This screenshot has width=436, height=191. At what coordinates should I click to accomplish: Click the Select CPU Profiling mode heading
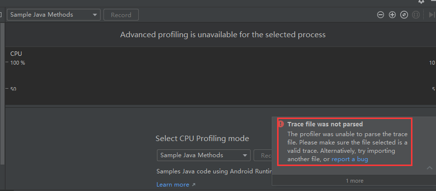[202, 139]
